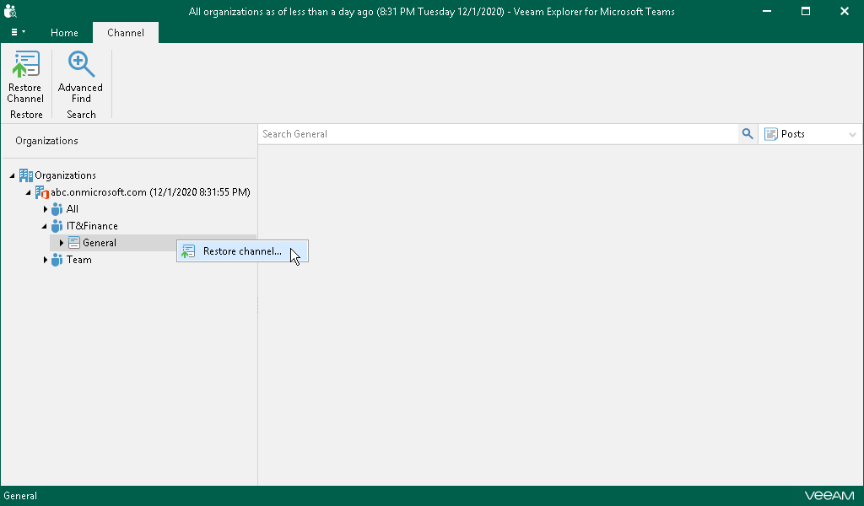Select the All team label
864x506 pixels.
pyautogui.click(x=73, y=209)
